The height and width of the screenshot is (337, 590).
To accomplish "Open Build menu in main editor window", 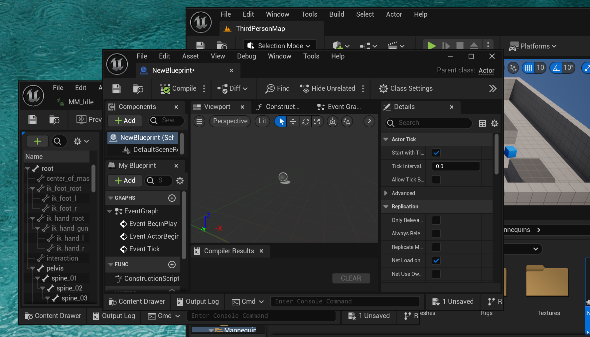I will (337, 14).
